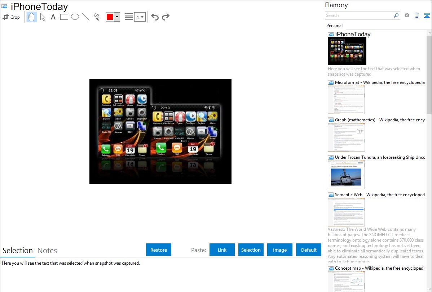
Task: Click the sidebar vertical scrollbar thumb
Action: tap(429, 75)
